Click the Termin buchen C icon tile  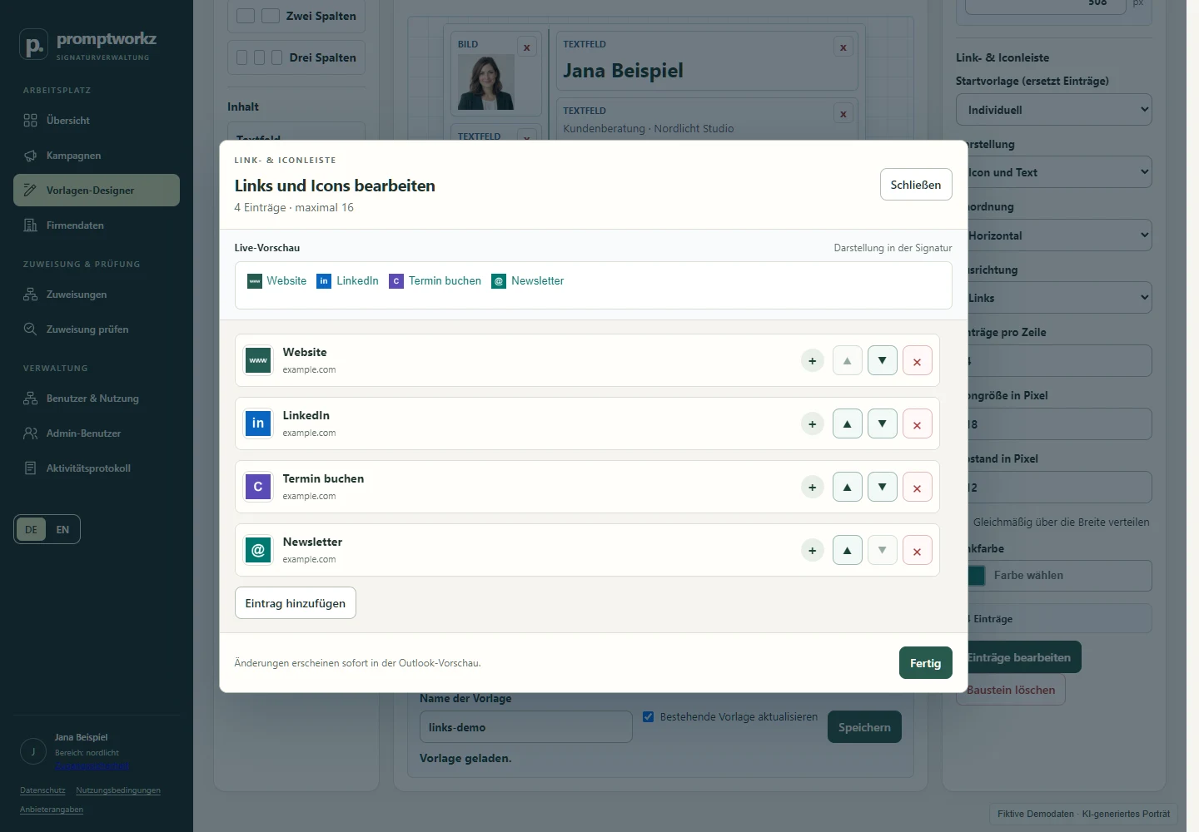click(x=258, y=487)
